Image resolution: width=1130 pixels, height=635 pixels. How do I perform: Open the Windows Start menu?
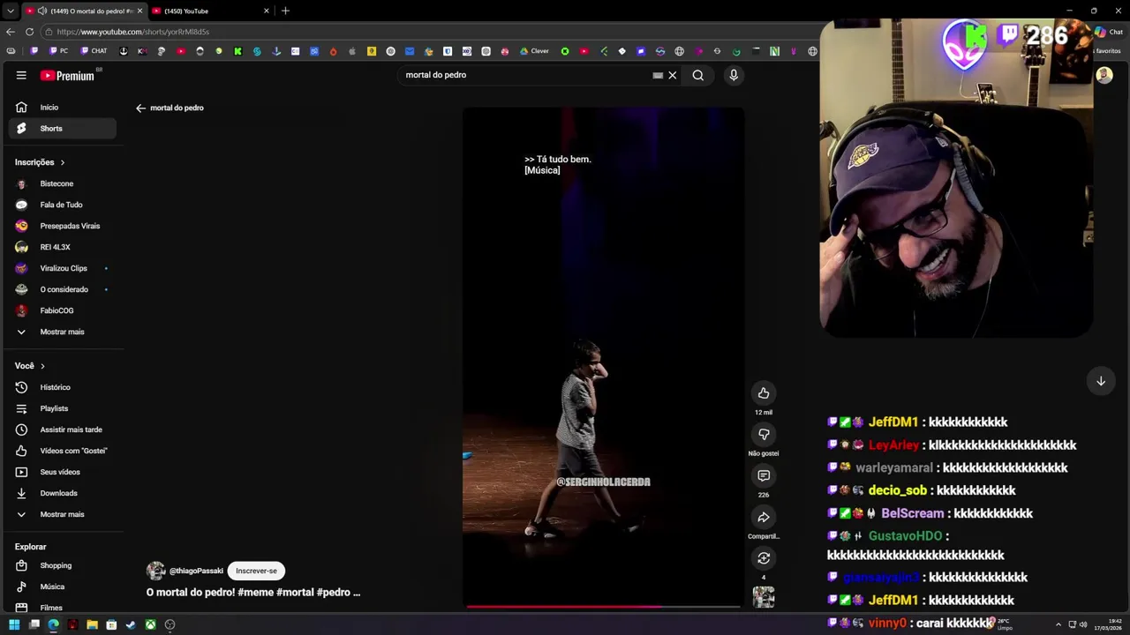click(14, 624)
